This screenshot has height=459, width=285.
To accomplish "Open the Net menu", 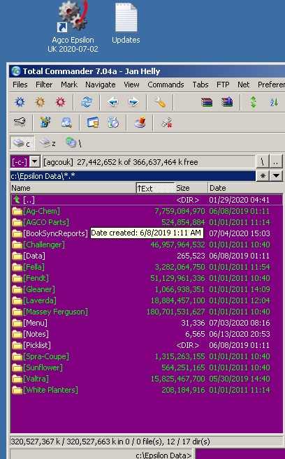I will [x=244, y=85].
